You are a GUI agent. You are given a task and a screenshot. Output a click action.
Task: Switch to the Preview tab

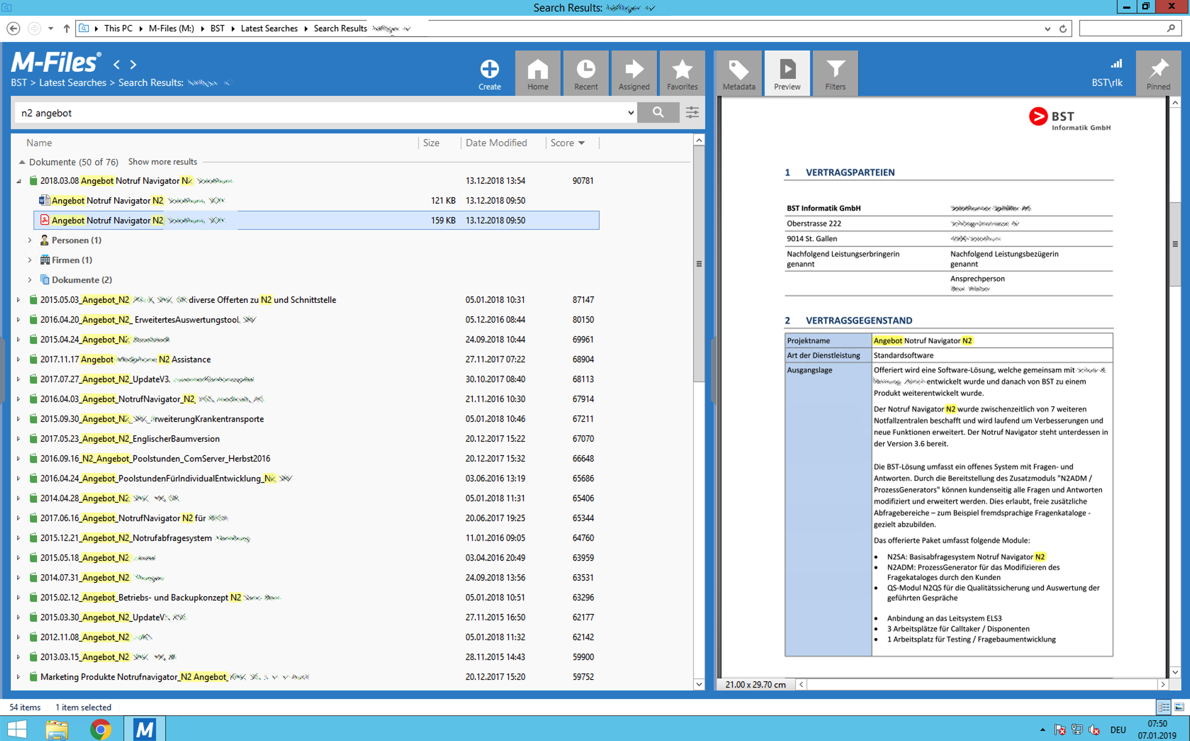(787, 73)
